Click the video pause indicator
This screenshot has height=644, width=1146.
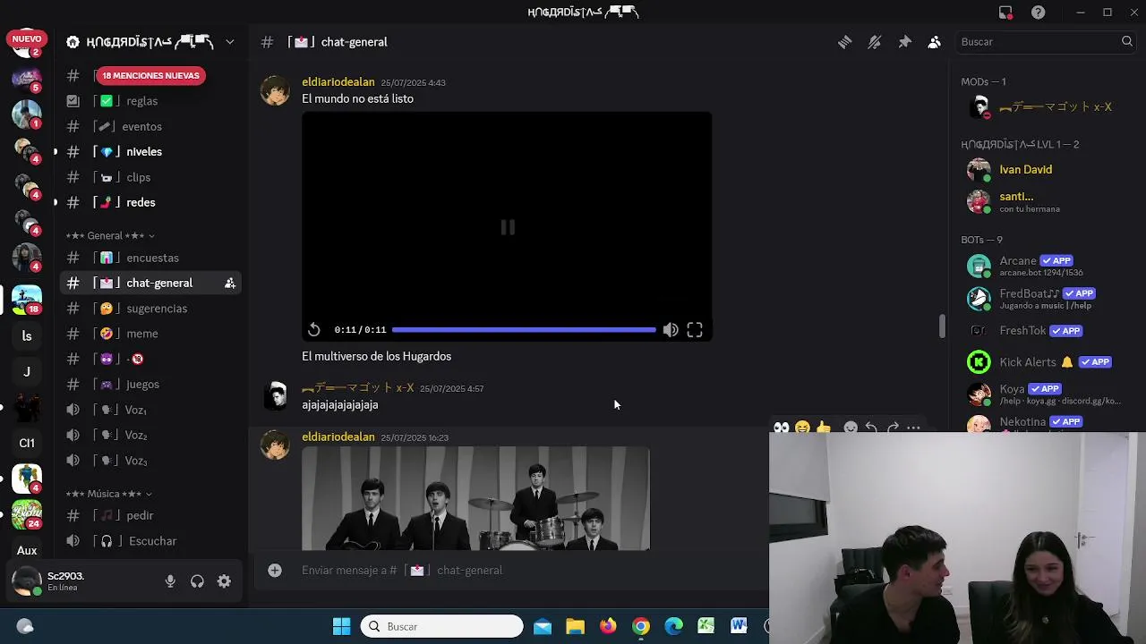[x=508, y=227]
